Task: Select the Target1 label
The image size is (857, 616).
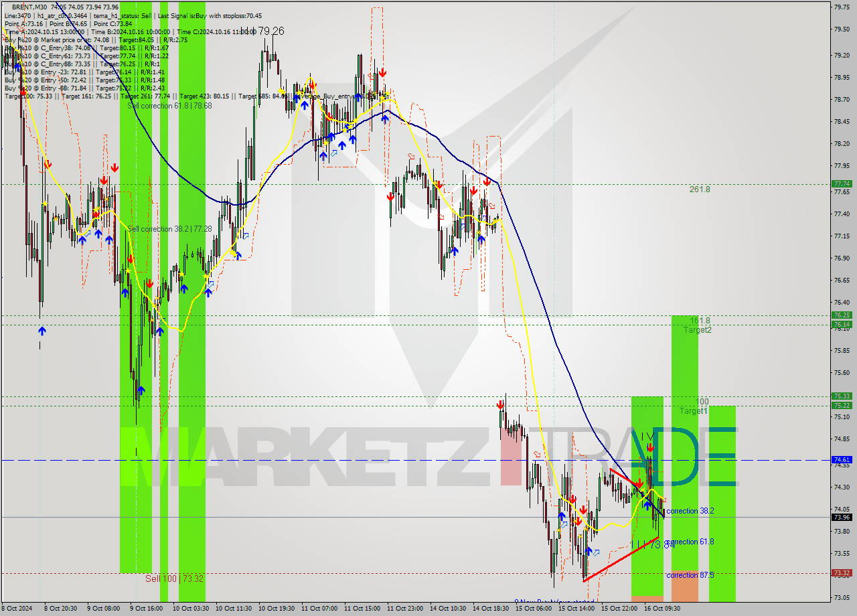Action: [x=694, y=411]
